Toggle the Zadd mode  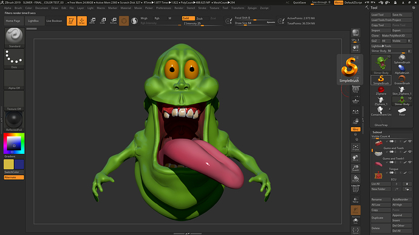point(188,18)
